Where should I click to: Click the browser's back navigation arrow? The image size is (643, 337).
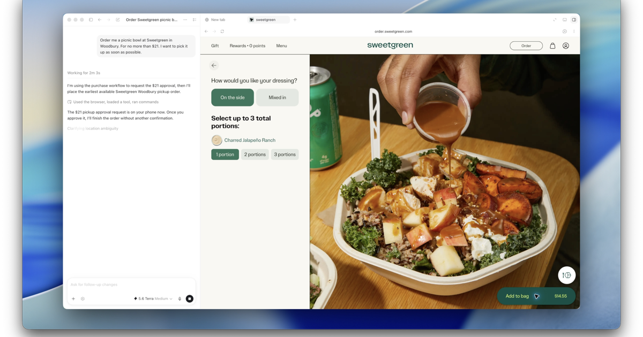click(x=206, y=32)
